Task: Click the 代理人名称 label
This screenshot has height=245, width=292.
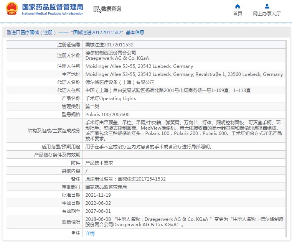Action: [x=69, y=82]
